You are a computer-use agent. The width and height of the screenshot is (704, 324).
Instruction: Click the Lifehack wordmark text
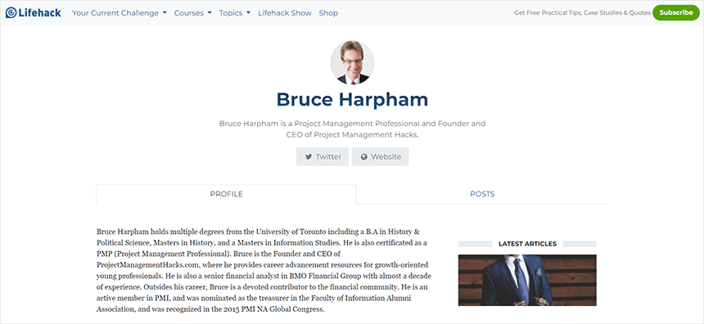click(x=39, y=12)
